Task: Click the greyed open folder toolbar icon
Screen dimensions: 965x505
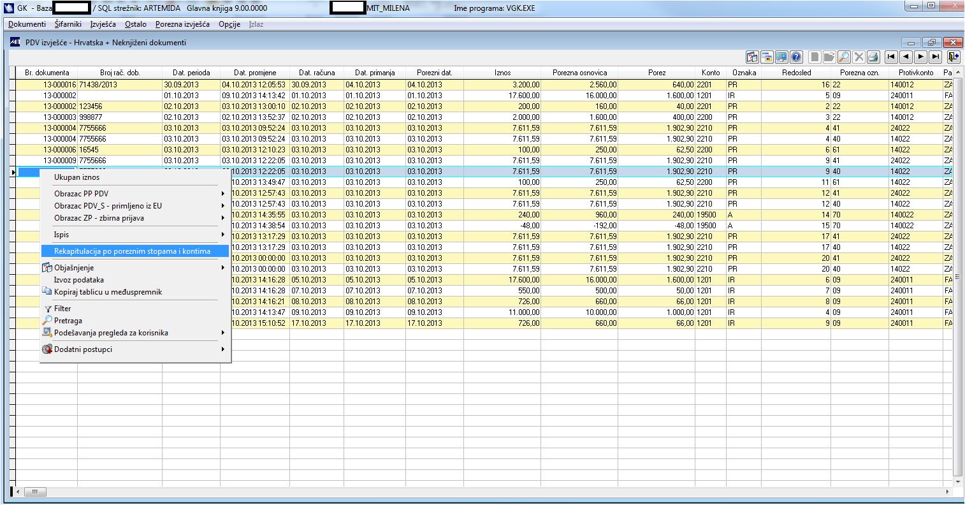Action: pos(829,57)
